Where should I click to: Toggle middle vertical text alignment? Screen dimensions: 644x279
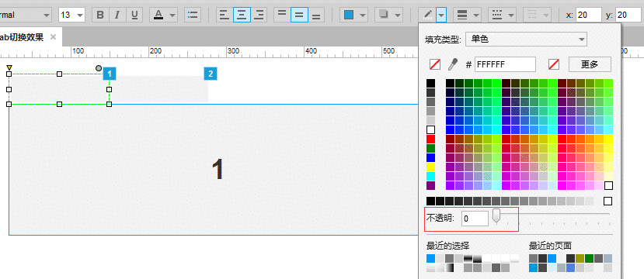coord(299,15)
